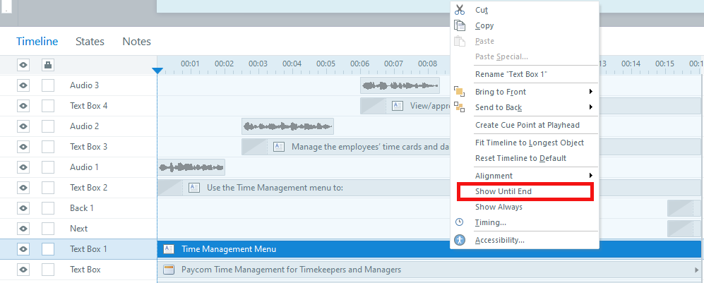Viewport: 704px width, 283px height.
Task: Lock the Text Box 4 layer checkbox
Action: click(x=48, y=106)
